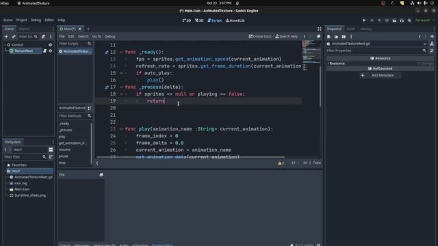This screenshot has width=438, height=246.
Task: Open the Scene menu
Action: [x=8, y=20]
